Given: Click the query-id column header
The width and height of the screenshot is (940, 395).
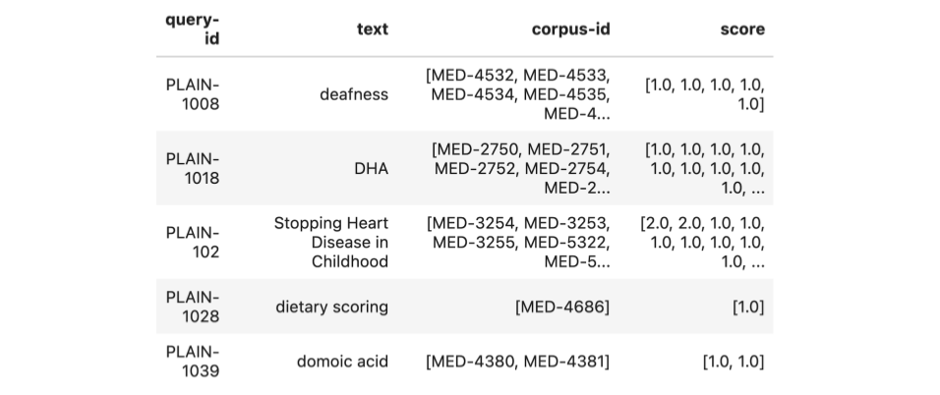Looking at the screenshot, I should tap(192, 29).
